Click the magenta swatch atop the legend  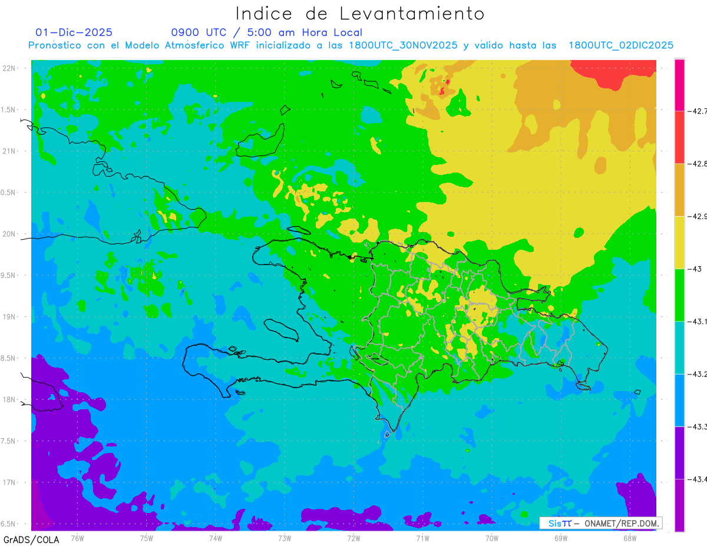point(679,85)
